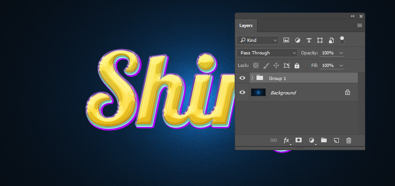Click the Link layers icon
Image resolution: width=395 pixels, height=186 pixels.
click(x=274, y=140)
